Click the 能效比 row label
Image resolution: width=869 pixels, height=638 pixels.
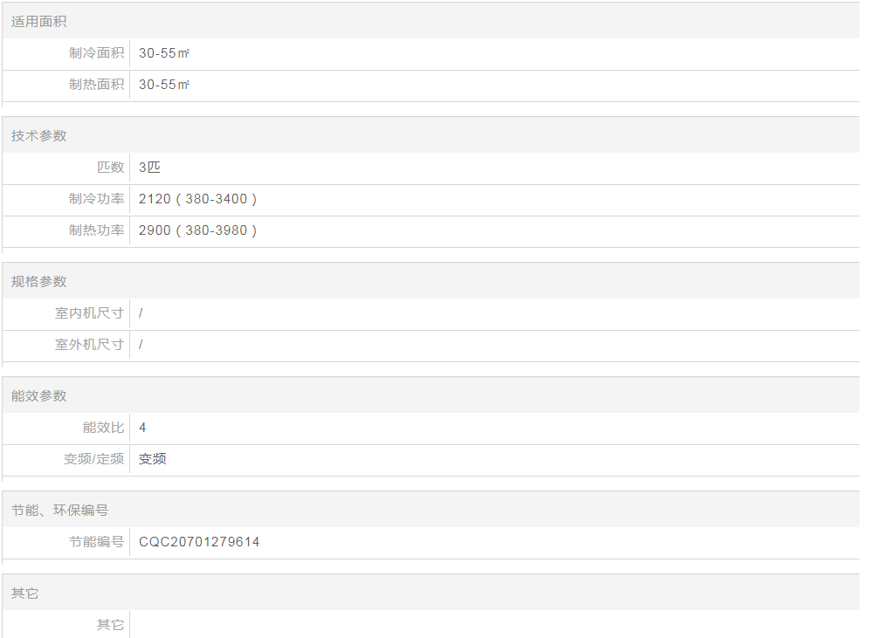103,428
